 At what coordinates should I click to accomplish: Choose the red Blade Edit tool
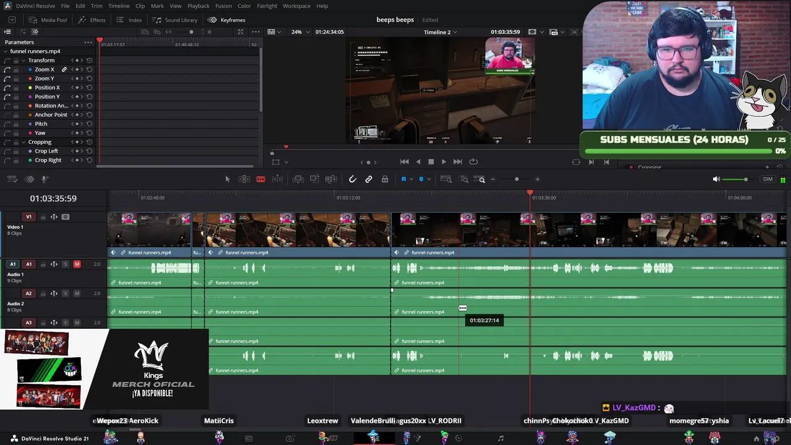tap(261, 179)
